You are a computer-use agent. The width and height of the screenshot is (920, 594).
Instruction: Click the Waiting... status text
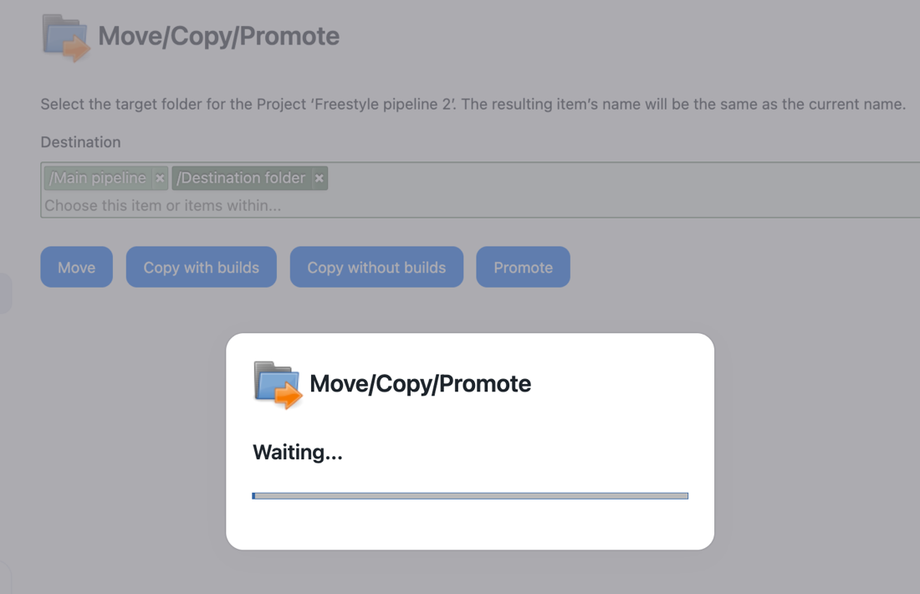click(x=298, y=453)
